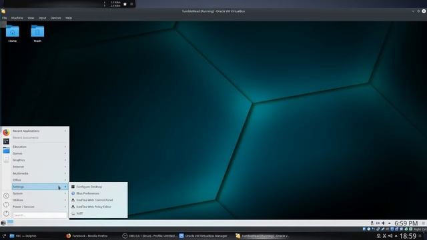Screen dimensions: 427x240
Task: Launch Firefox from the menu favorites
Action: tap(6, 133)
